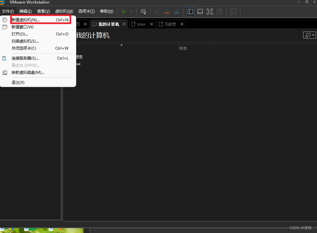
Task: Click the 状态 column header
Action: tap(194, 48)
